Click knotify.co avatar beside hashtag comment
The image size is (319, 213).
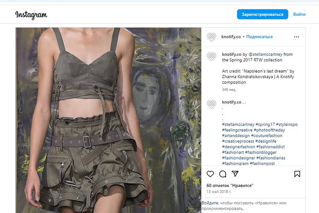pos(211,104)
